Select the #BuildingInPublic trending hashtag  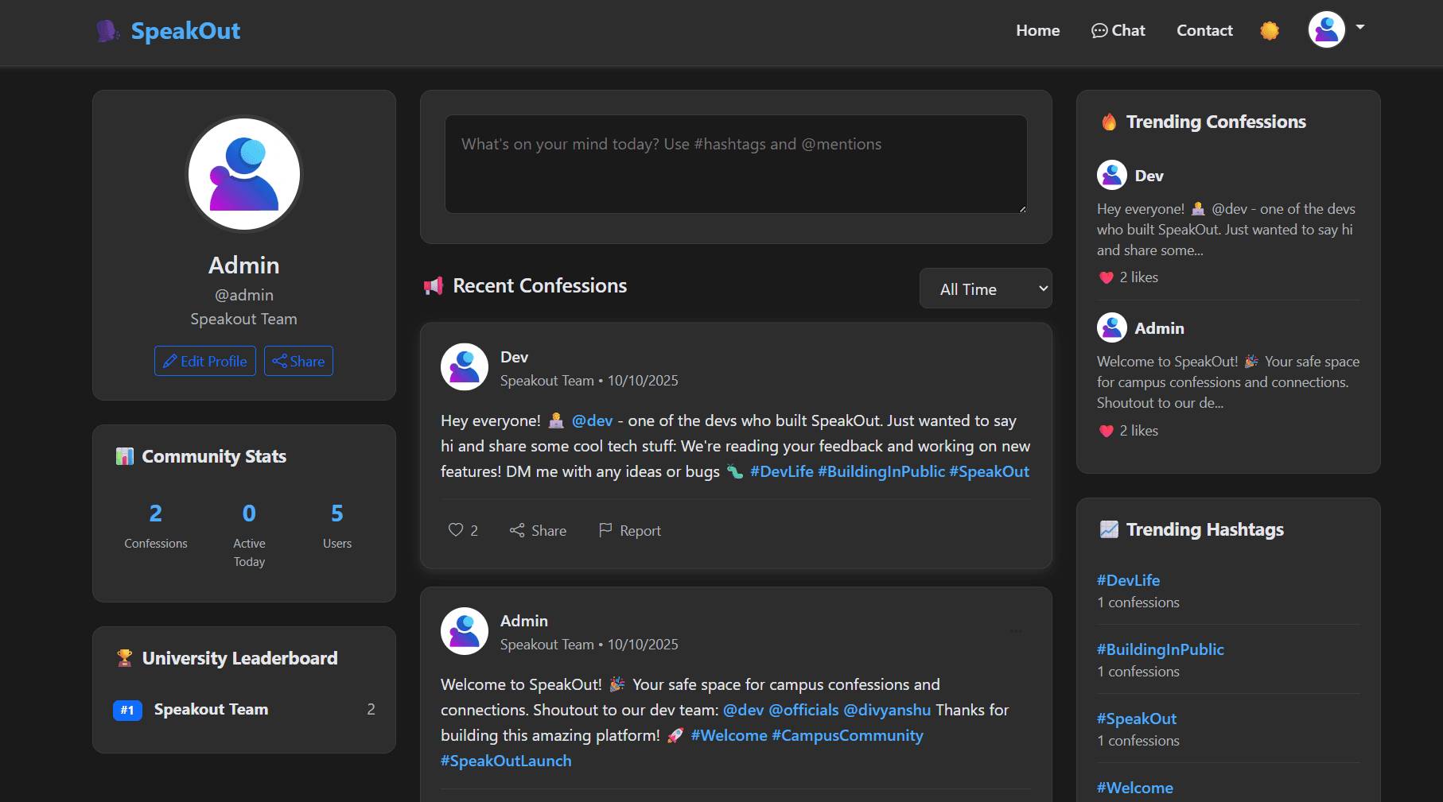(x=1160, y=649)
